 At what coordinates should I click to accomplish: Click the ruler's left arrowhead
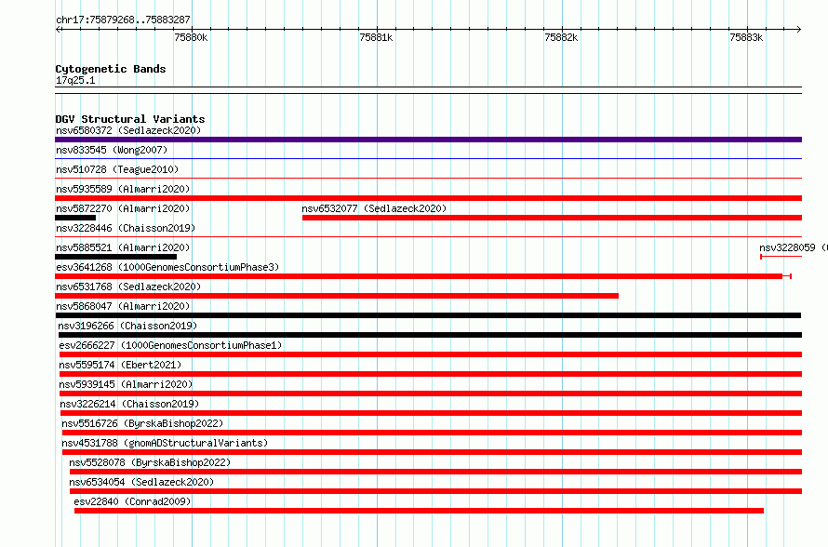58,29
